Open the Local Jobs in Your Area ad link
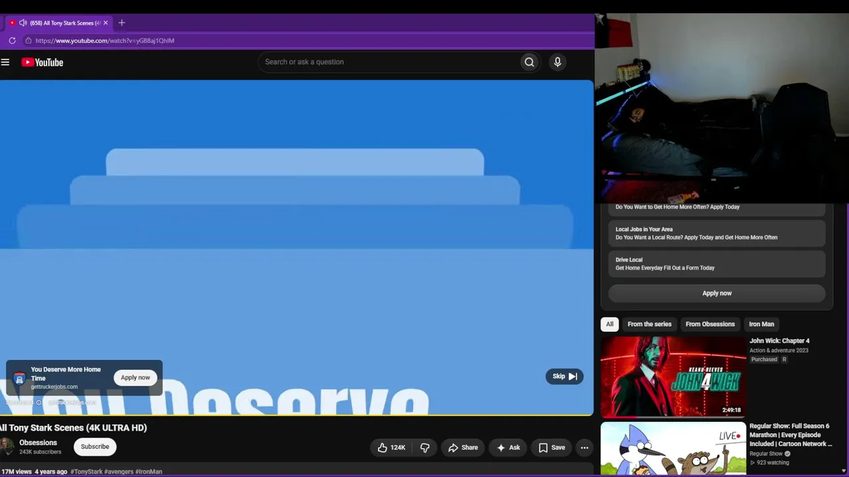The width and height of the screenshot is (849, 477). [717, 233]
